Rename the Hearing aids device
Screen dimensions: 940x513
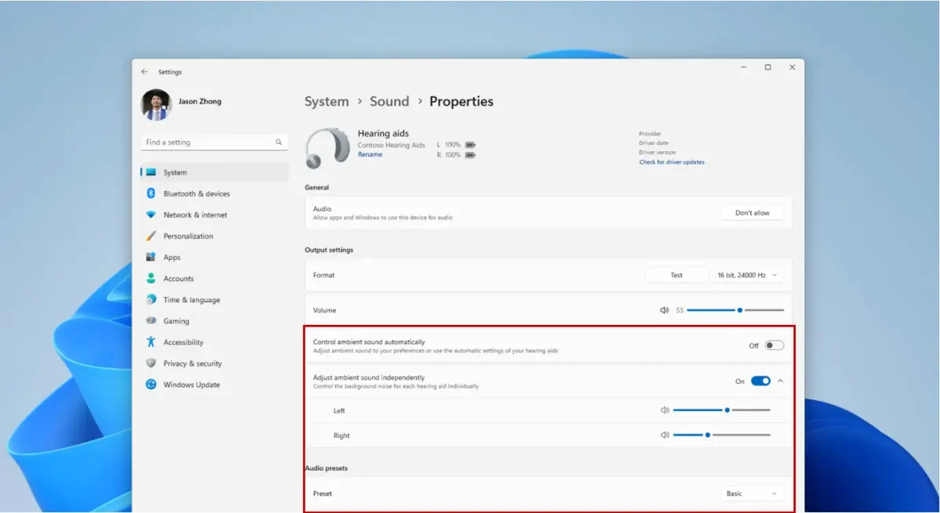(368, 154)
